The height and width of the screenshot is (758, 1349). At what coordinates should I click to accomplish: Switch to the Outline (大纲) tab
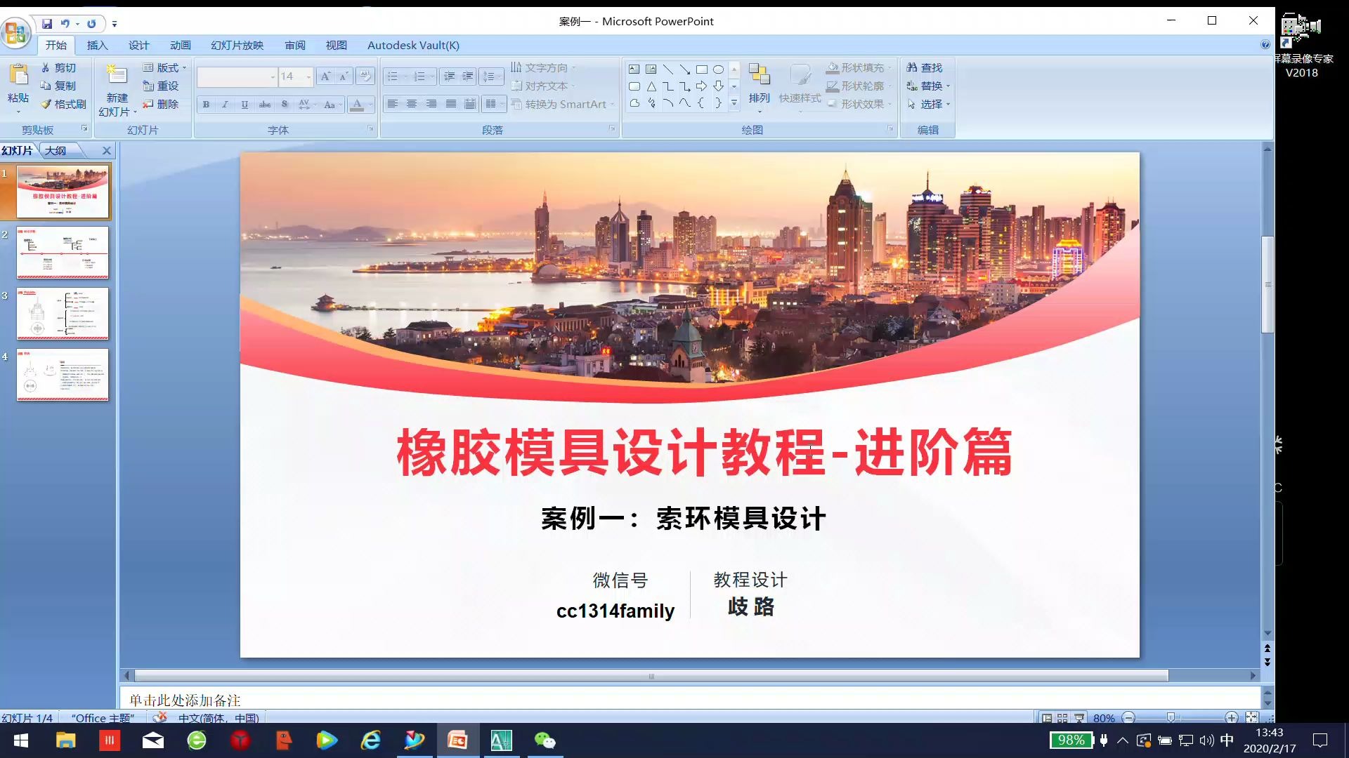56,150
